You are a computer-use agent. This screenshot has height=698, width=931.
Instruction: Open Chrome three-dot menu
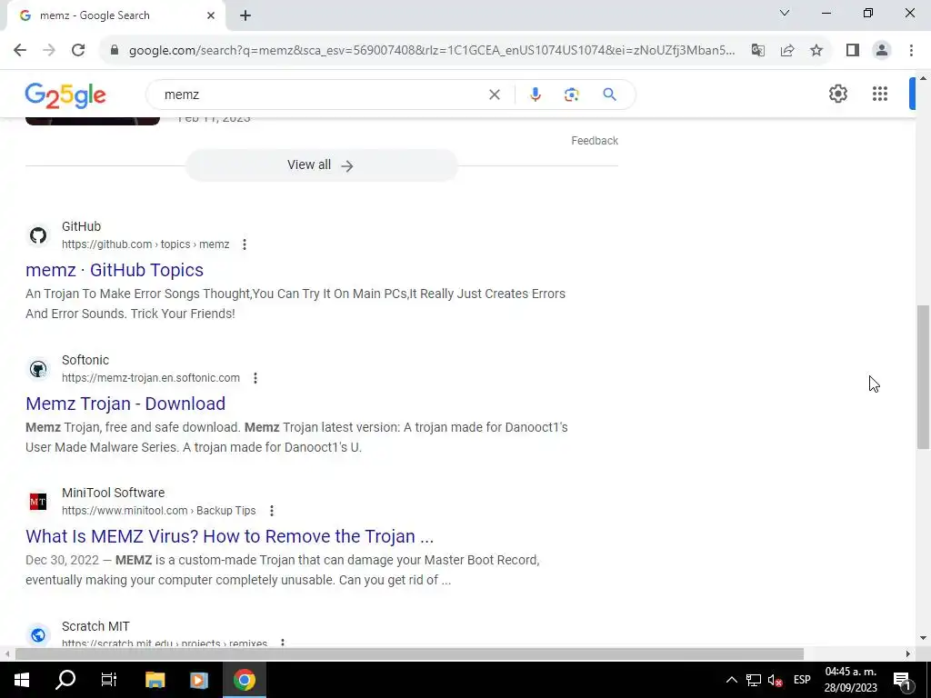[911, 50]
